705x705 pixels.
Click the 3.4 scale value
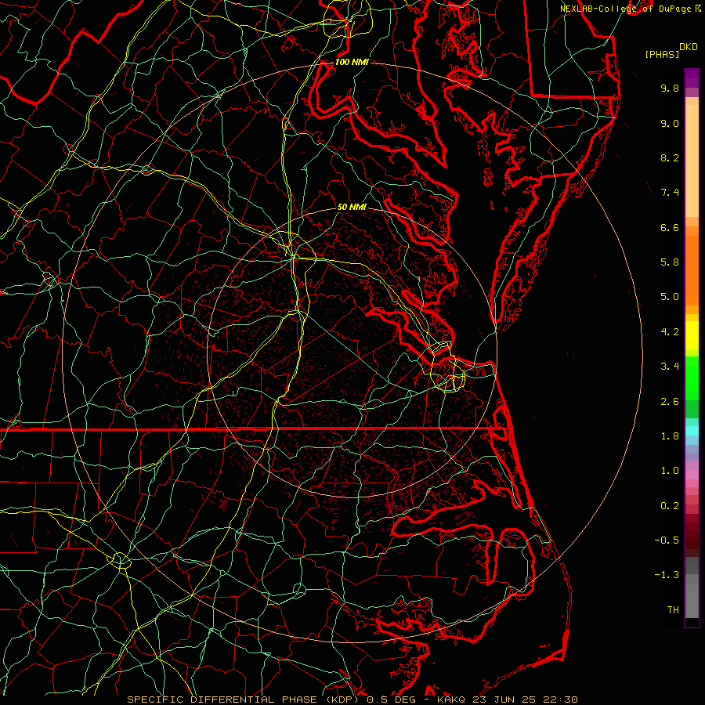click(x=670, y=367)
